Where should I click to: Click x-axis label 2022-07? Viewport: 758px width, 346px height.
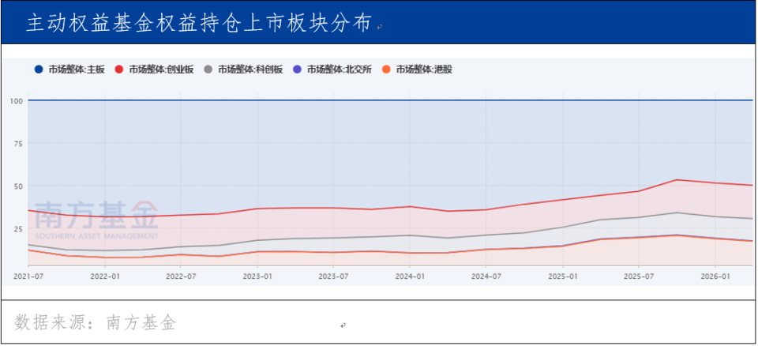pyautogui.click(x=181, y=276)
